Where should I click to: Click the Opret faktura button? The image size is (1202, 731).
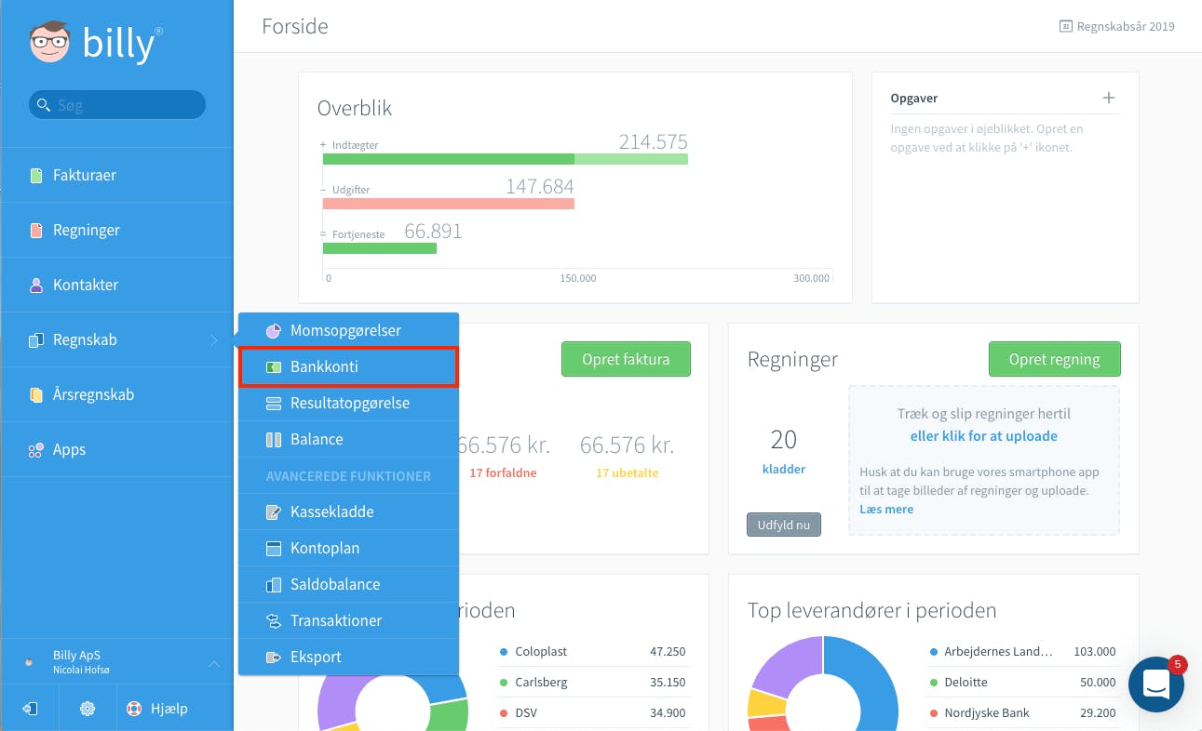pyautogui.click(x=626, y=359)
